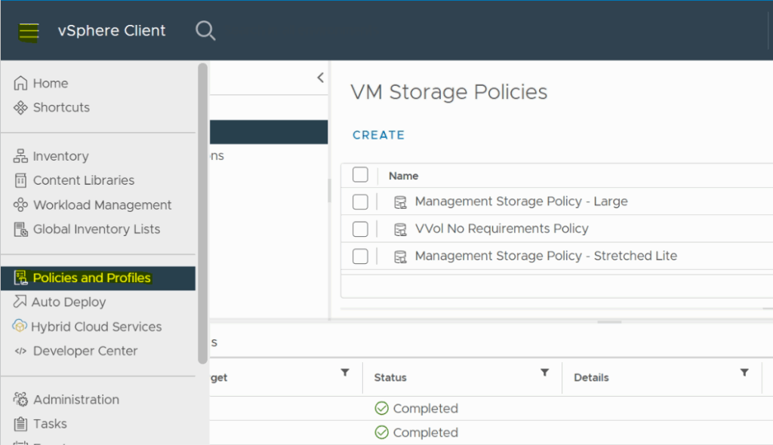
Task: Select Content Libraries menu item
Action: click(83, 180)
